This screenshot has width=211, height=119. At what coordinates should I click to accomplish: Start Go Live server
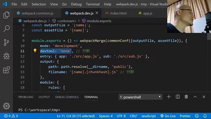pos(168,116)
